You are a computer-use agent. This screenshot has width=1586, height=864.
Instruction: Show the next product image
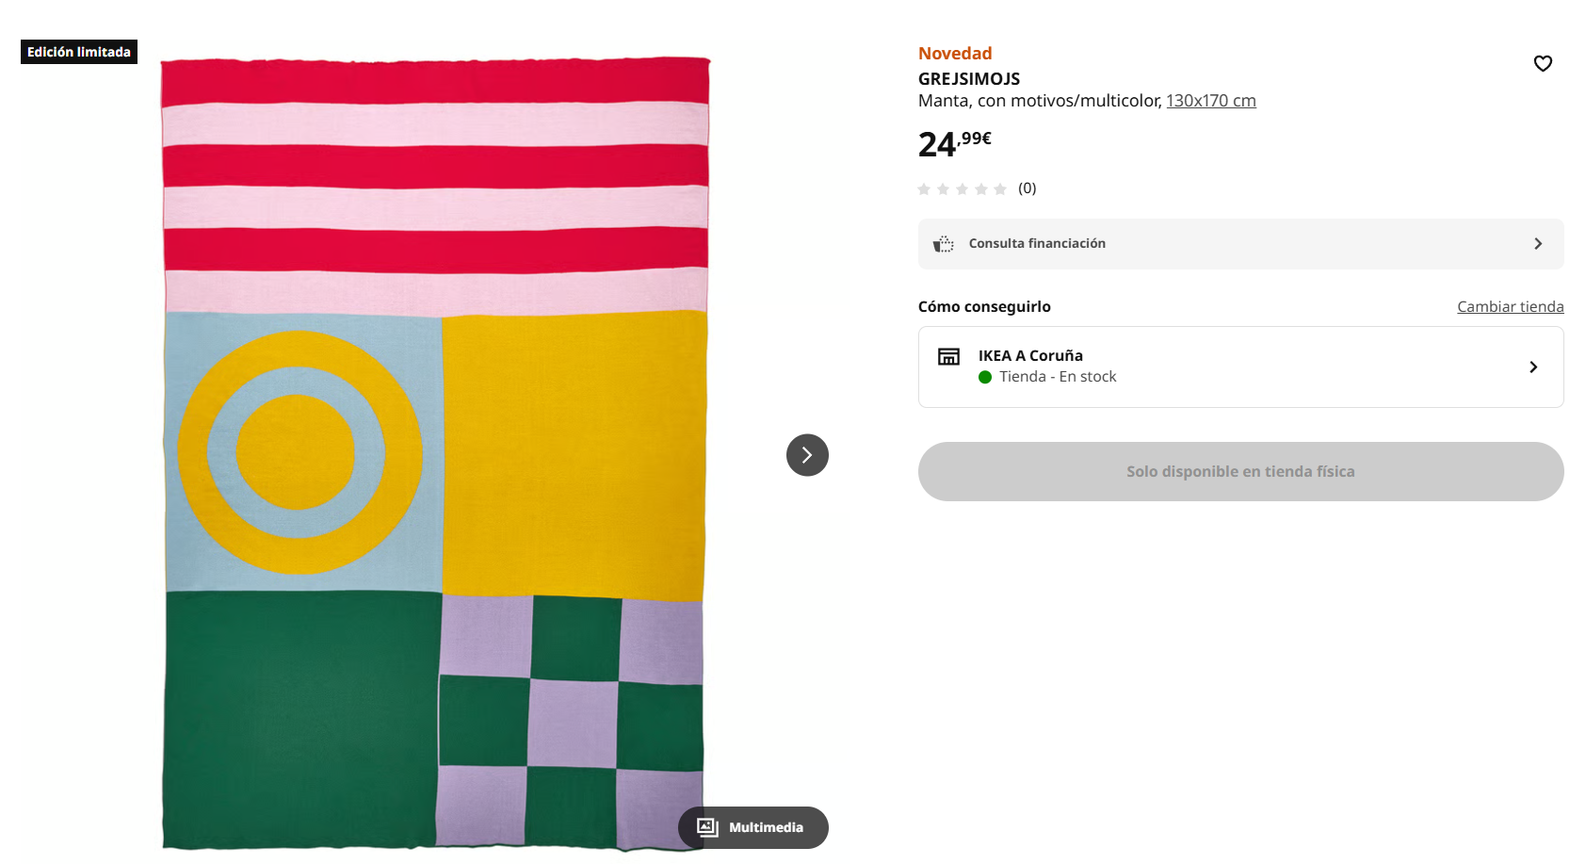click(807, 455)
